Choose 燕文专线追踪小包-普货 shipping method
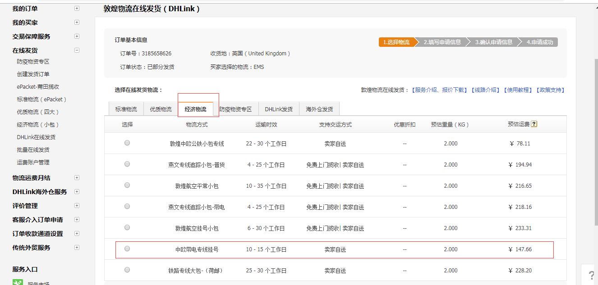The image size is (598, 285). point(126,164)
